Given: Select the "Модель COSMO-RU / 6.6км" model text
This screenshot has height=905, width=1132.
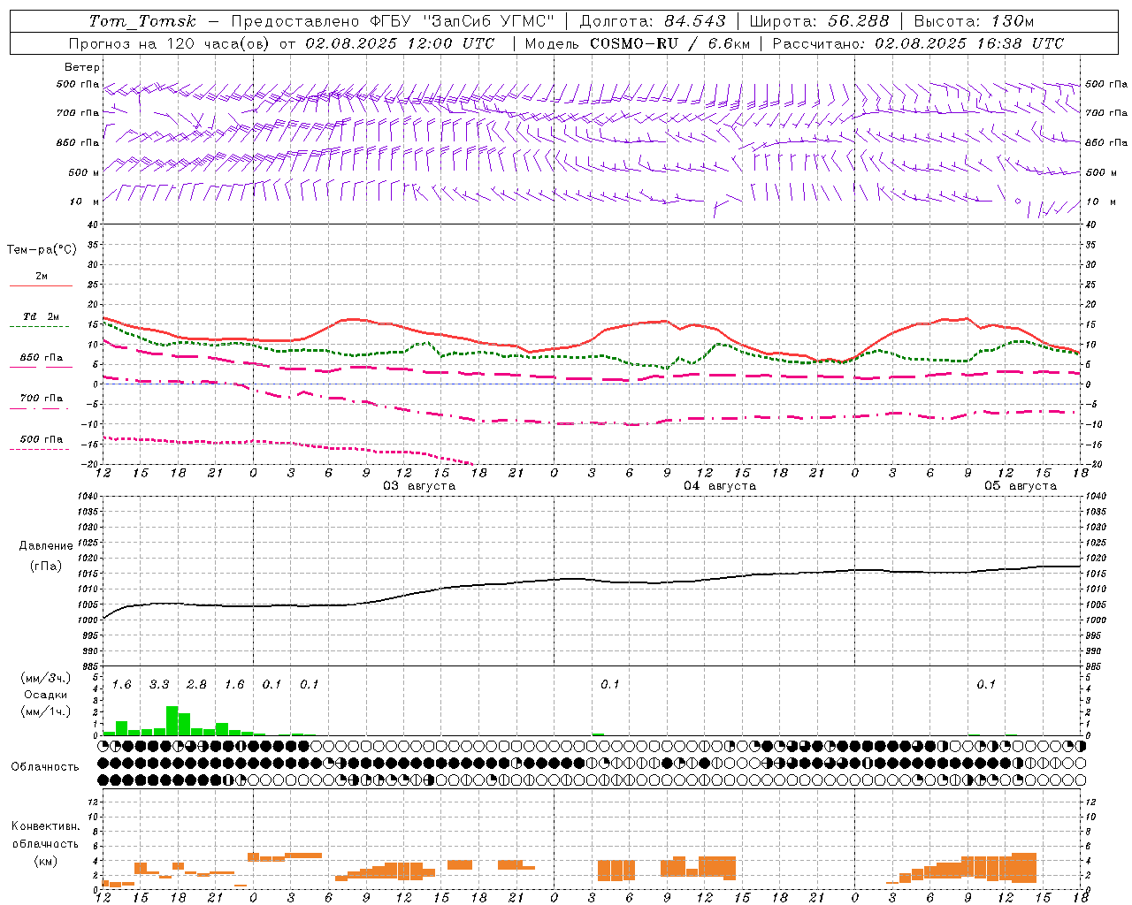Looking at the screenshot, I should (x=637, y=43).
